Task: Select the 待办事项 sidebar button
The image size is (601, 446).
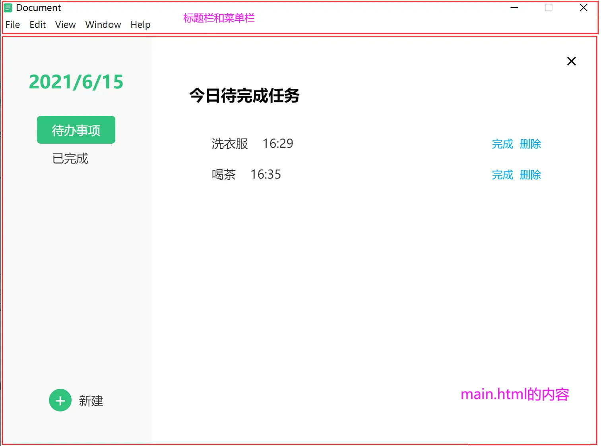Action: pos(76,130)
